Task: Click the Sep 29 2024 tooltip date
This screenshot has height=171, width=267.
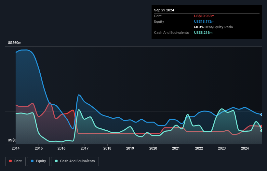Action: (164, 10)
